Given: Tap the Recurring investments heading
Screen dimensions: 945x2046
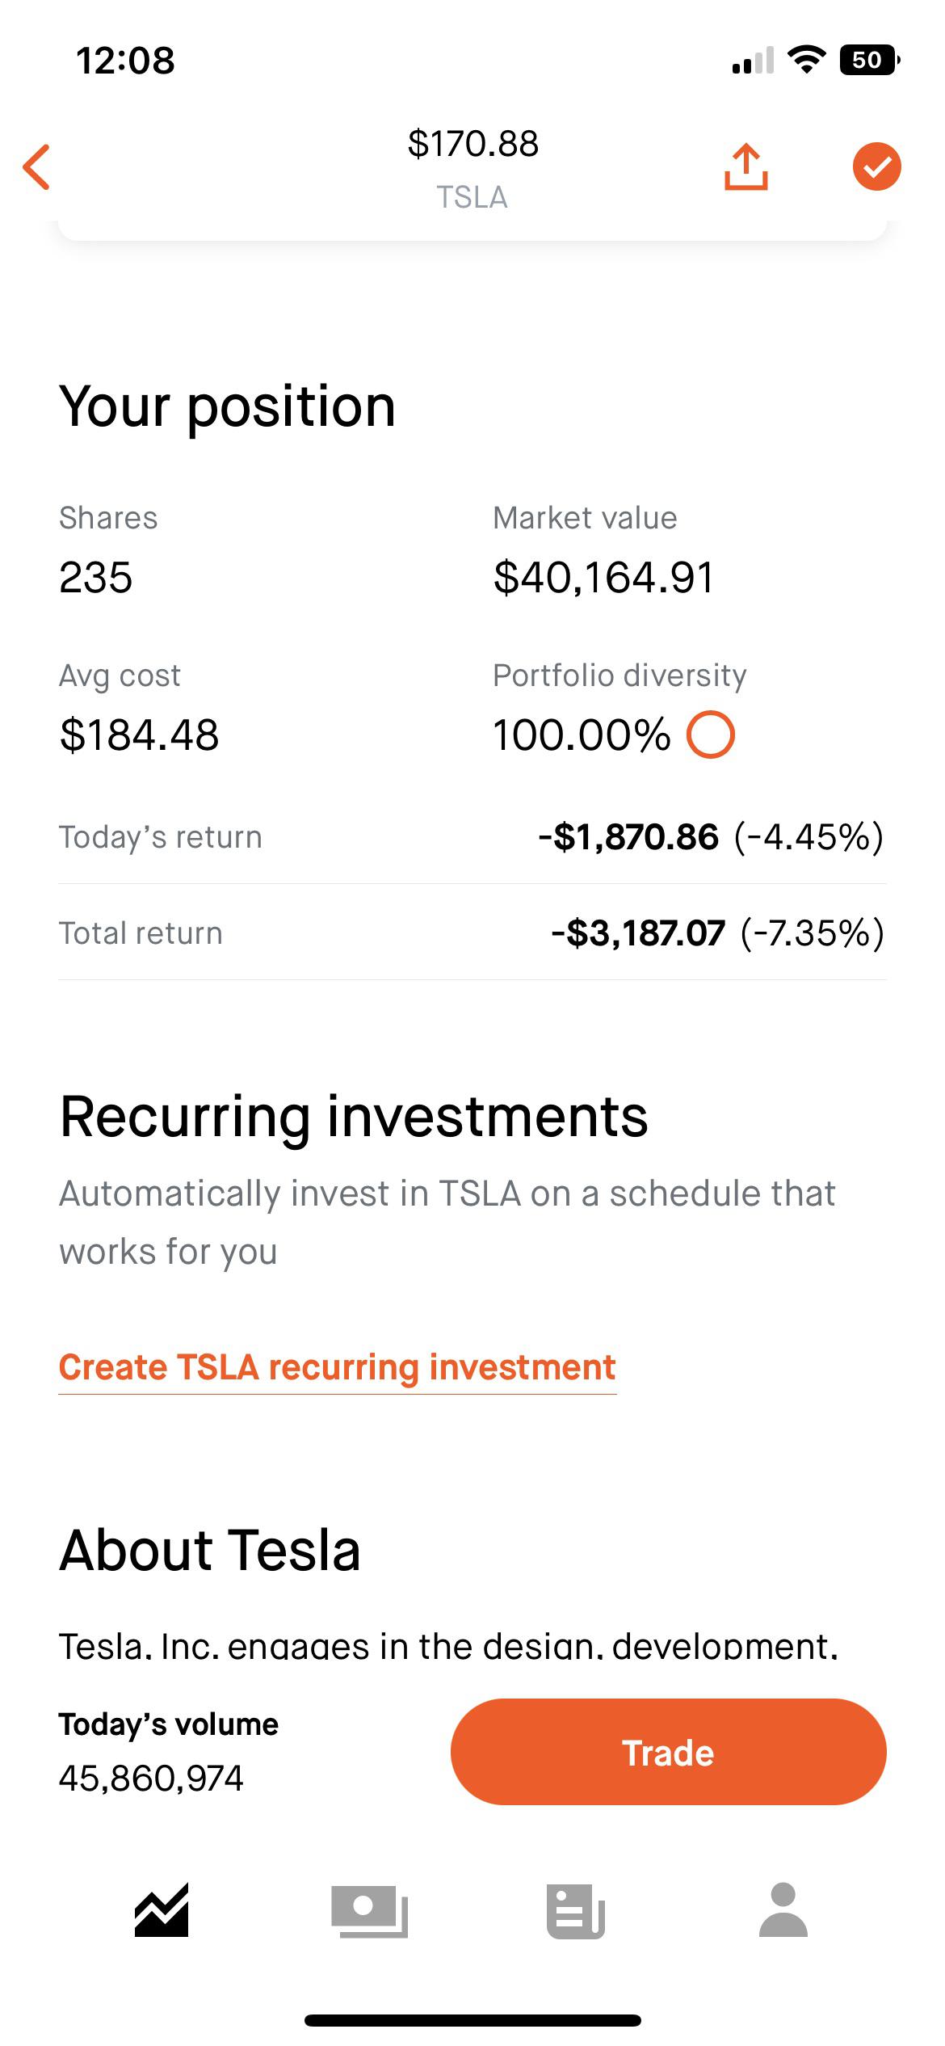Looking at the screenshot, I should [x=354, y=1117].
